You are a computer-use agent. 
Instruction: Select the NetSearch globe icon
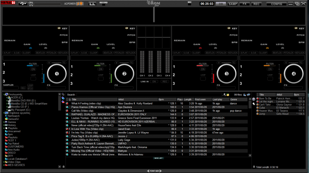6,116
